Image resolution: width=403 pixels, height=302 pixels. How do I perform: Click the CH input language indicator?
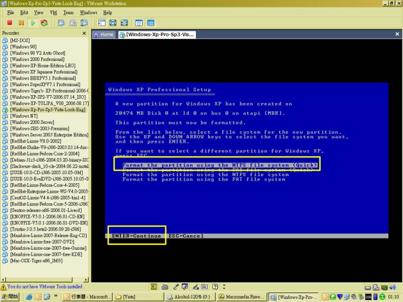pyautogui.click(x=154, y=286)
